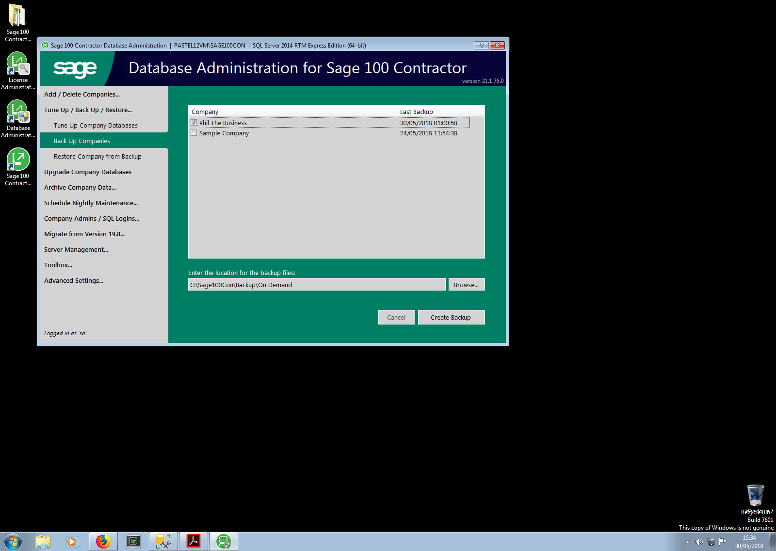
Task: Click the Sage logo in the header
Action: (x=75, y=68)
